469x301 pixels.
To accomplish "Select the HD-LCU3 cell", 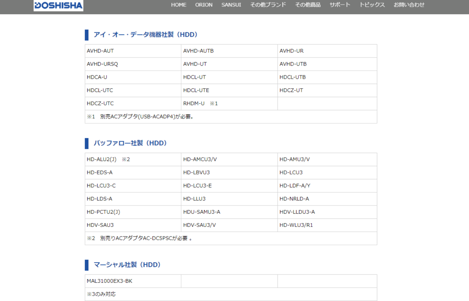I will (327, 172).
